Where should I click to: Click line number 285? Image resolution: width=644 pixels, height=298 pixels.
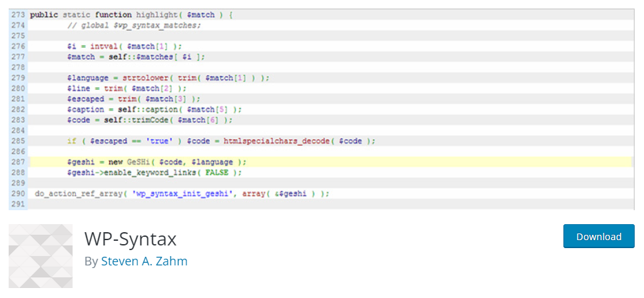[18, 141]
